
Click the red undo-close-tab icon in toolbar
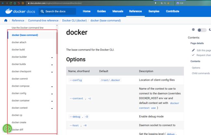pyautogui.click(x=19, y=3)
